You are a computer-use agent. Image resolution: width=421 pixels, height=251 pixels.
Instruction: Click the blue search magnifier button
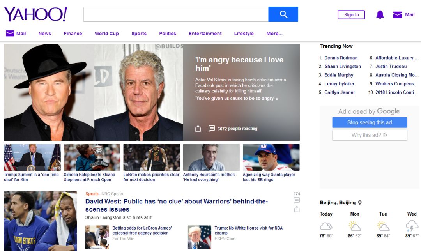tap(283, 14)
